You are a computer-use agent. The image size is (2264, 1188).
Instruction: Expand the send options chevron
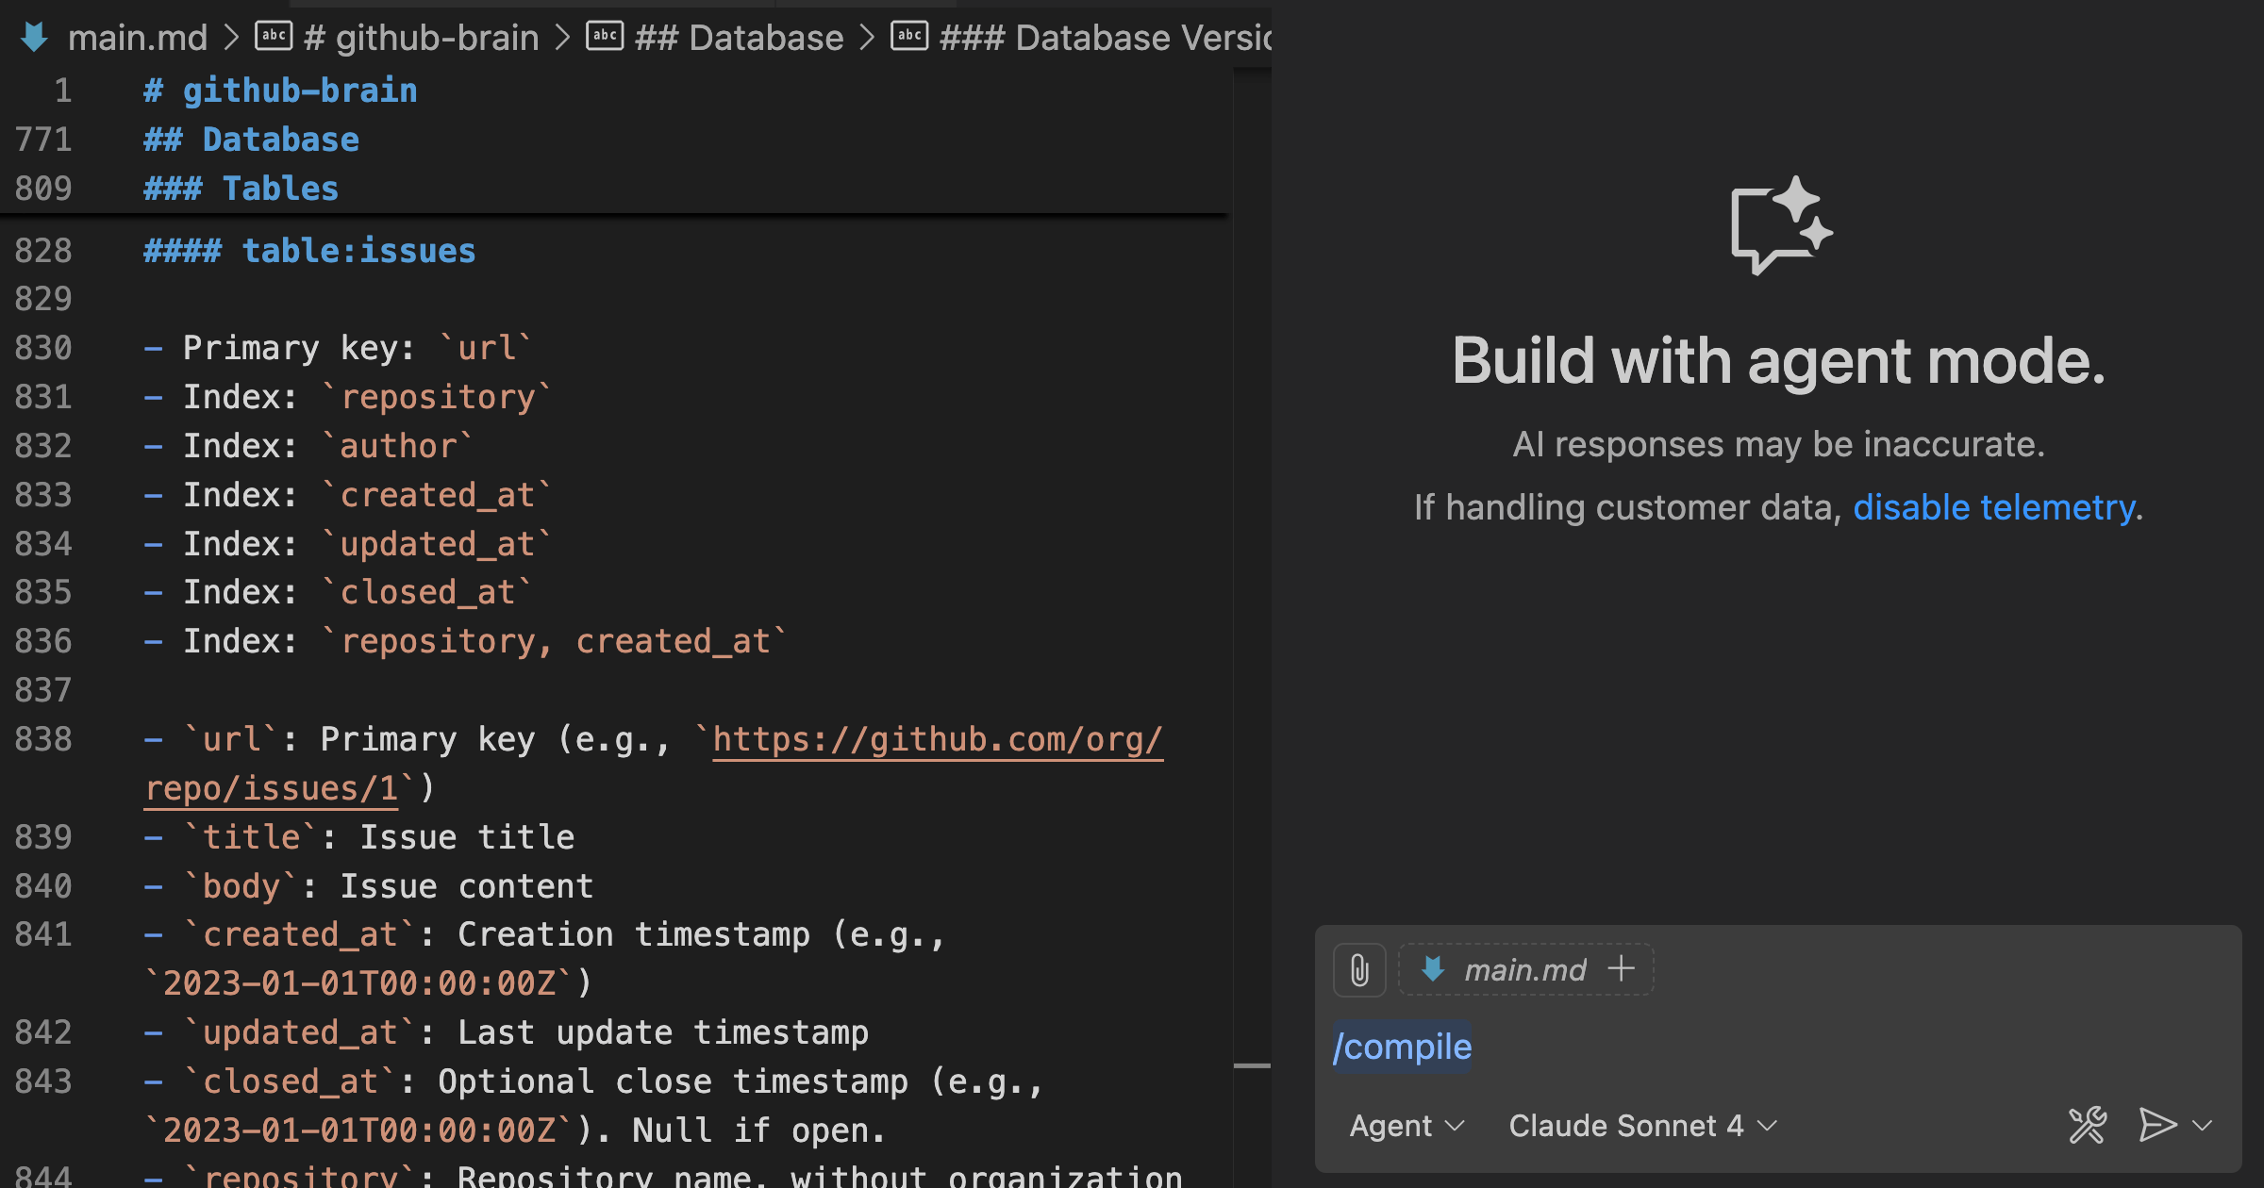2202,1125
